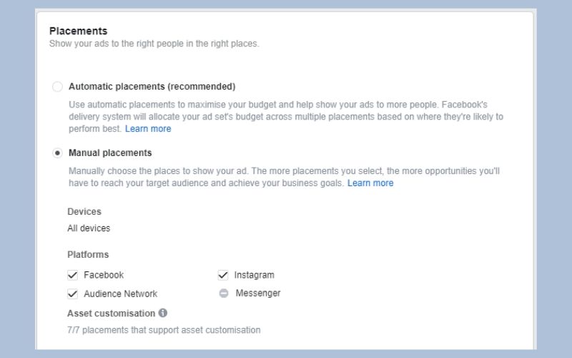Screen dimensions: 572x358
Task: Click the Messenger platform label
Action: [258, 293]
